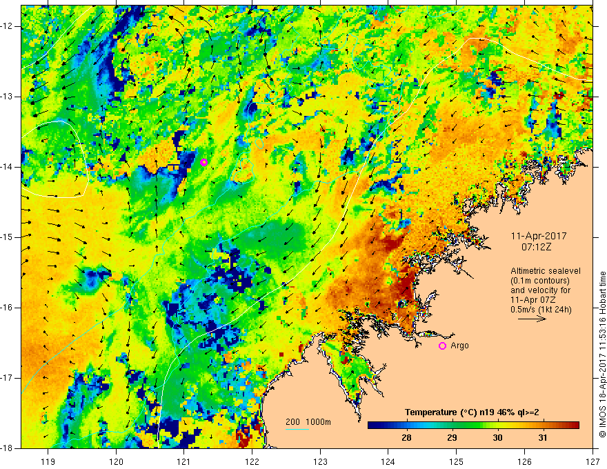Click the magenta Argo float marker on the map
Image resolution: width=607 pixels, height=469 pixels.
pyautogui.click(x=204, y=162)
